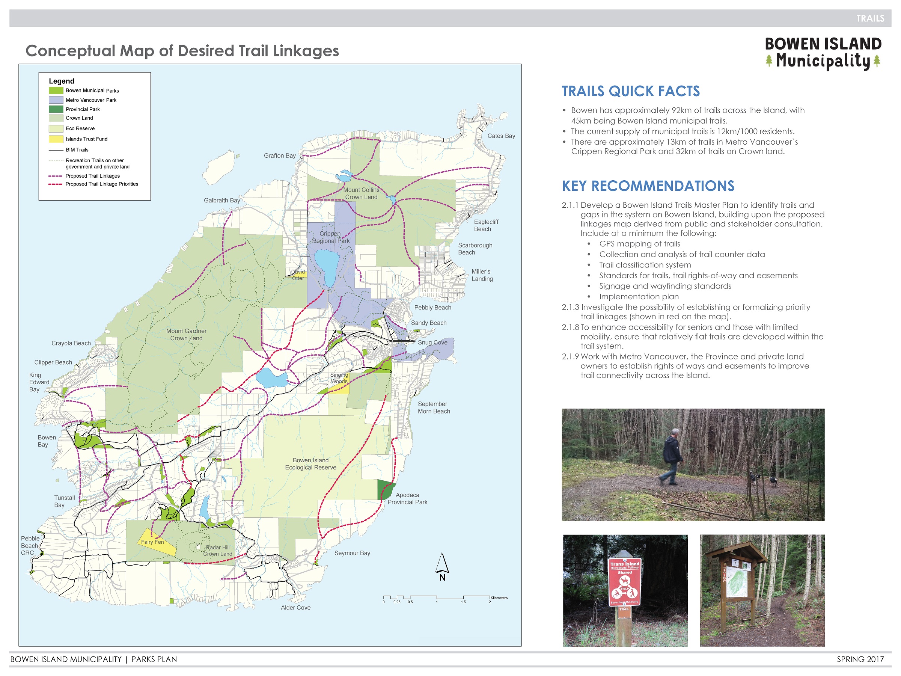Image resolution: width=901 pixels, height=676 pixels.
Task: Click the 'KEY RECOMMENDATIONS' heading
Action: (x=648, y=186)
